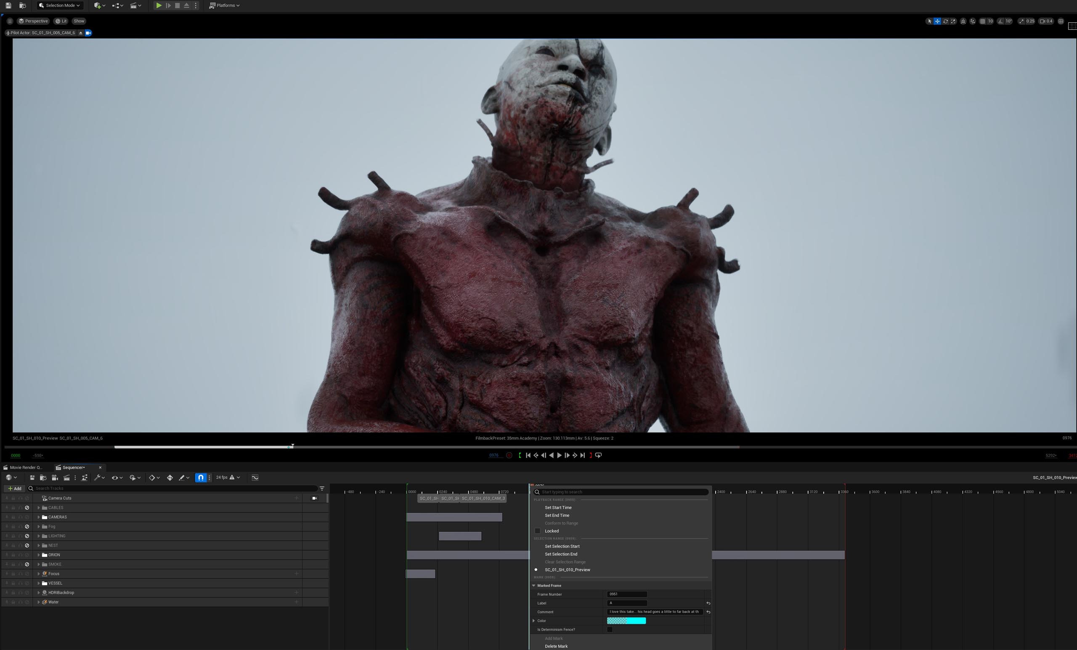Jump to sequence start in transport
1077x650 pixels.
tap(528, 455)
